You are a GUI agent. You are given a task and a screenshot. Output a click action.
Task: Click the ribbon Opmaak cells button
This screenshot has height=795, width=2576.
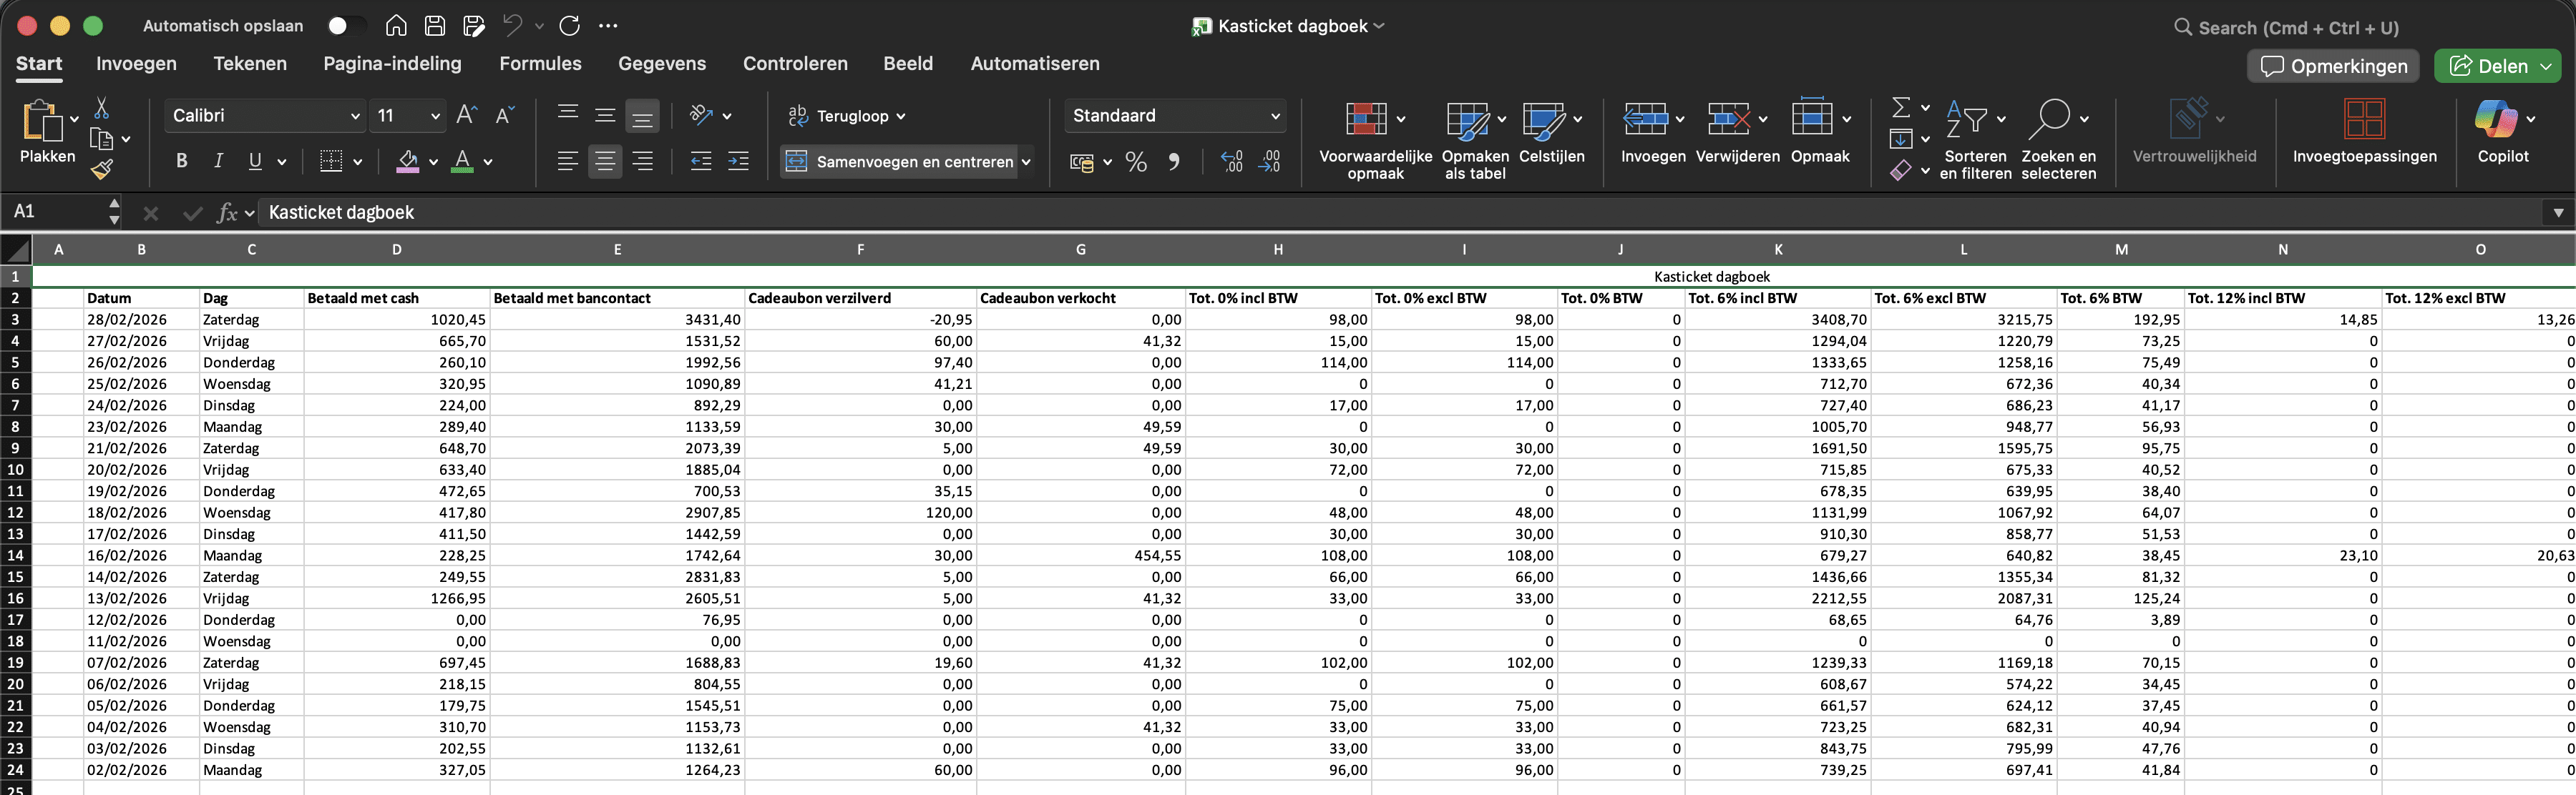1819,131
